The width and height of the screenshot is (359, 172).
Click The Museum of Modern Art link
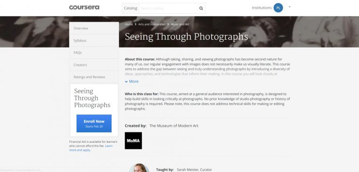(174, 126)
